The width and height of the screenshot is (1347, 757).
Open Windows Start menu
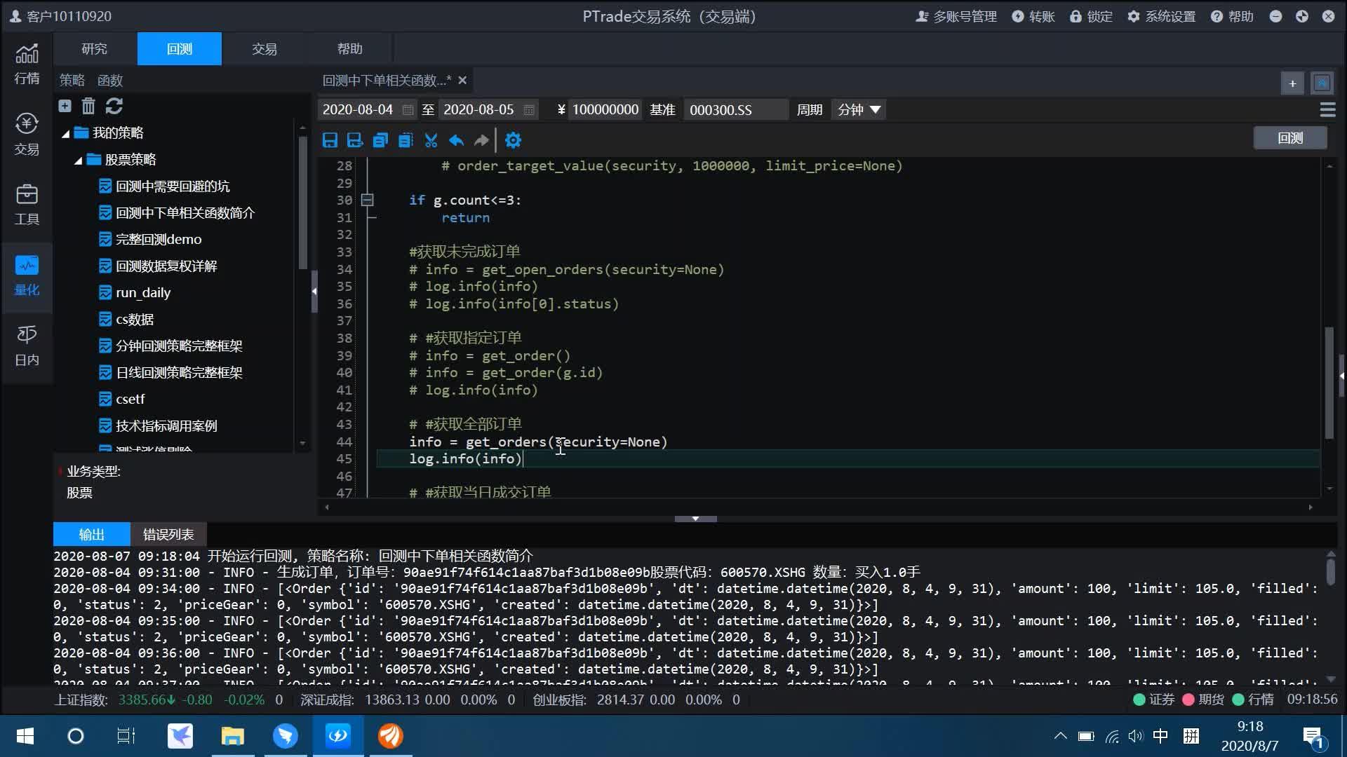[x=25, y=736]
